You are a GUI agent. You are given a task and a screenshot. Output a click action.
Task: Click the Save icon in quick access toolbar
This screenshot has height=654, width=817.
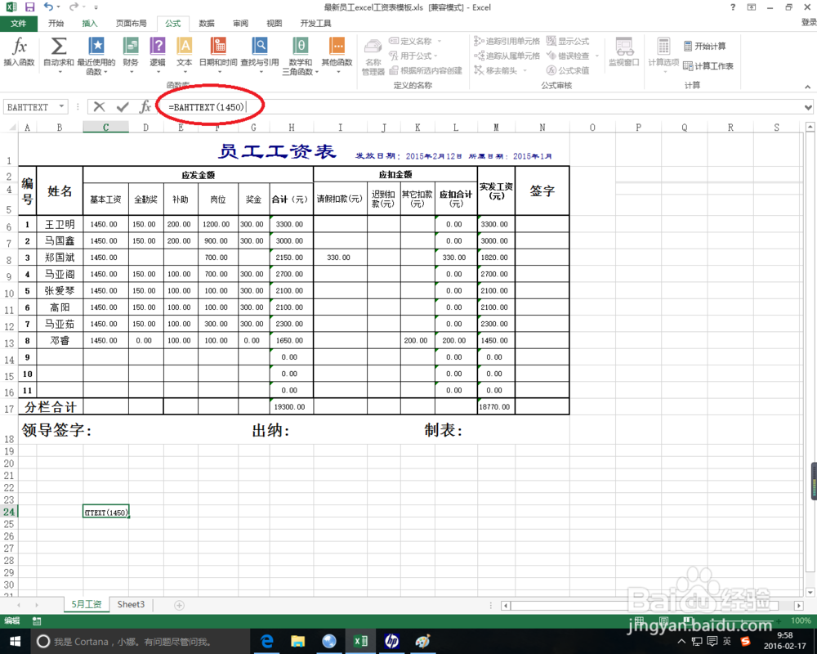(x=29, y=7)
